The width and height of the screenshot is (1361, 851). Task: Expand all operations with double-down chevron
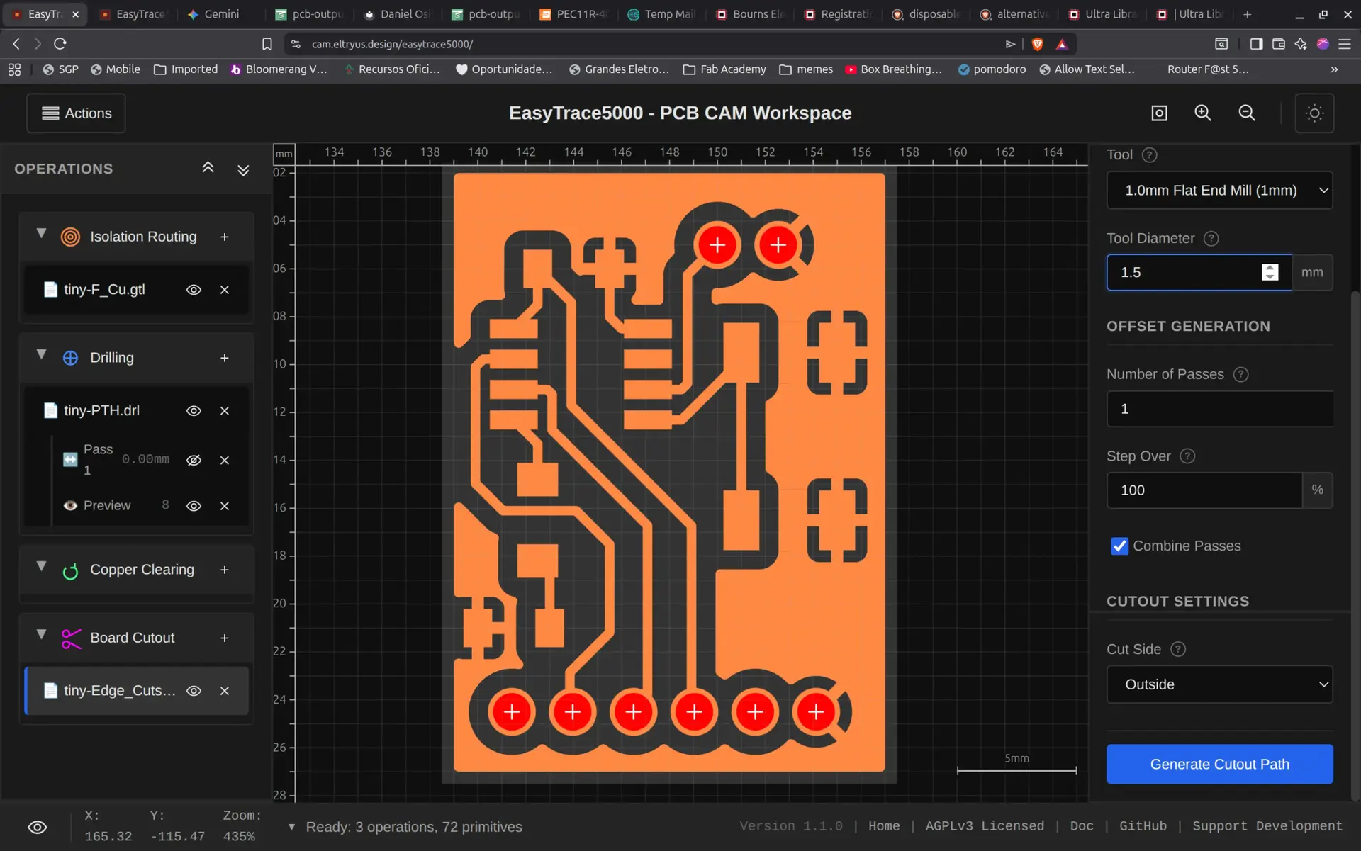point(243,170)
